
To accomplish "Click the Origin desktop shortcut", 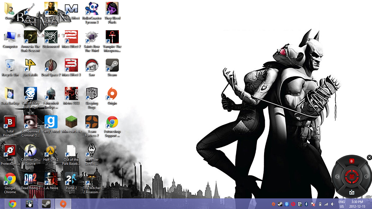I will point(112,96).
